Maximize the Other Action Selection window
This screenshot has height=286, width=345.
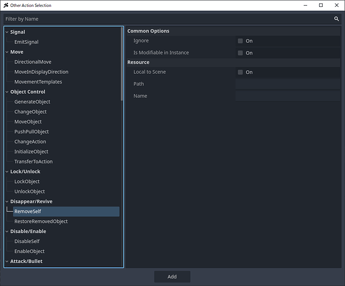[x=320, y=6]
